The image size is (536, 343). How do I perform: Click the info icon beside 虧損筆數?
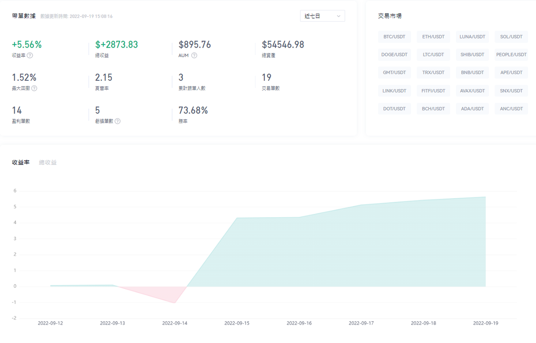(x=118, y=121)
